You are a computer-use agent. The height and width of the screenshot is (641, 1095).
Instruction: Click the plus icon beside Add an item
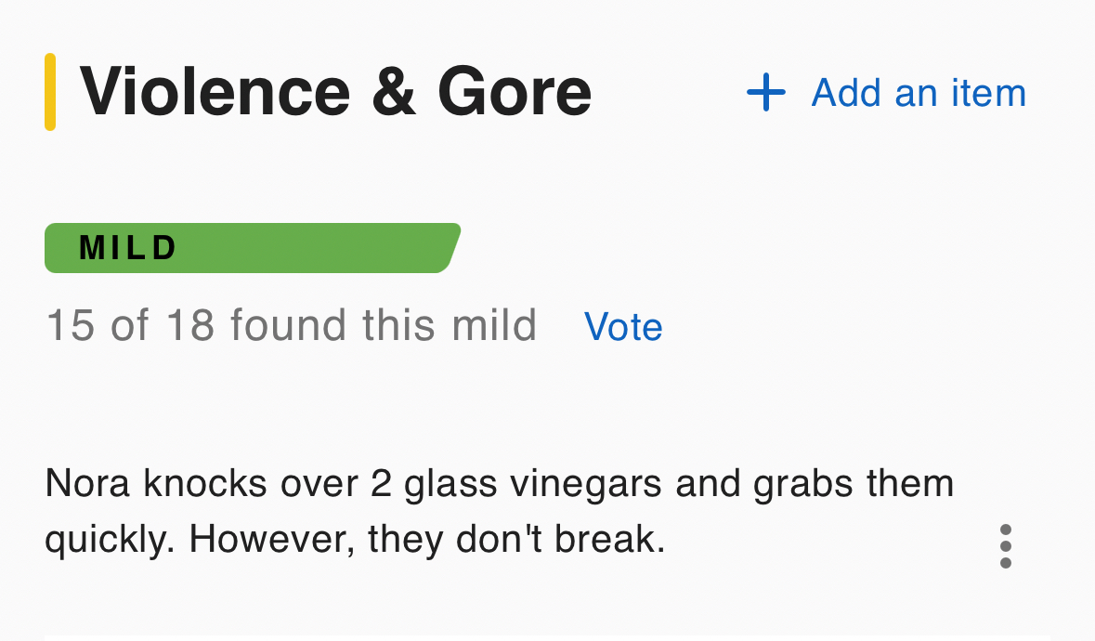coord(766,93)
